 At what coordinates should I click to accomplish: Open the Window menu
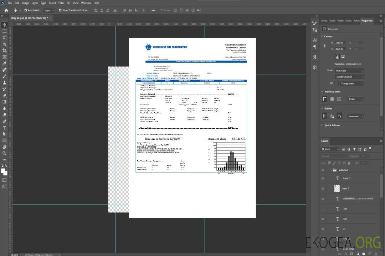86,3
